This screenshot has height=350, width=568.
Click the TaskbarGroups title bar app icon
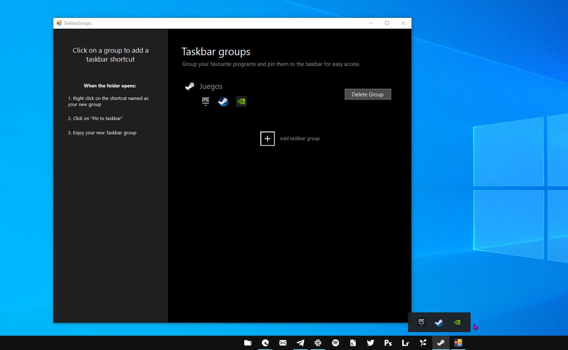[59, 23]
